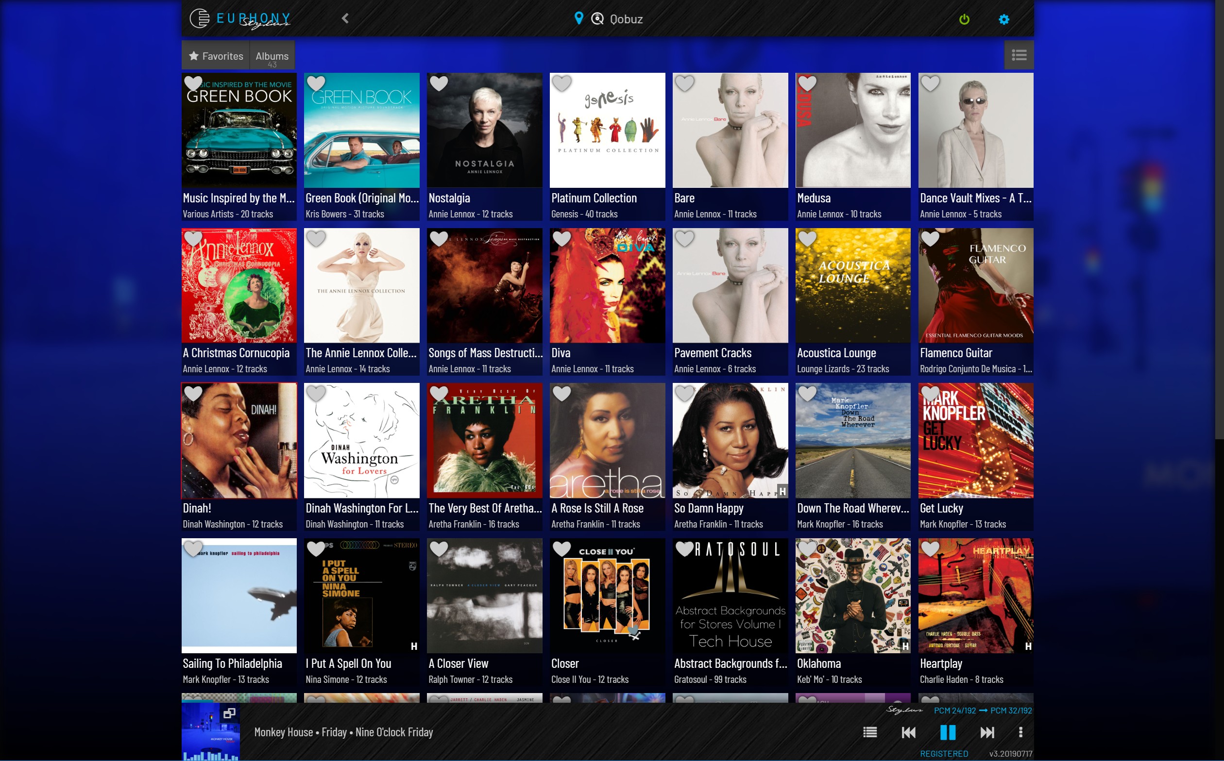Open the Favorites tab

pyautogui.click(x=216, y=56)
